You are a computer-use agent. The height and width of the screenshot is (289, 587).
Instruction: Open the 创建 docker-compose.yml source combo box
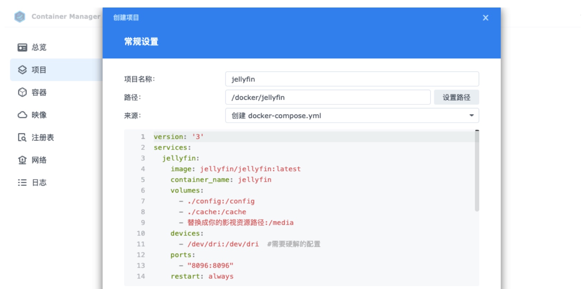tap(352, 116)
